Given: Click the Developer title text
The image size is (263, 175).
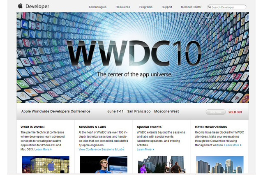Looking at the screenshot, I should click(37, 7).
